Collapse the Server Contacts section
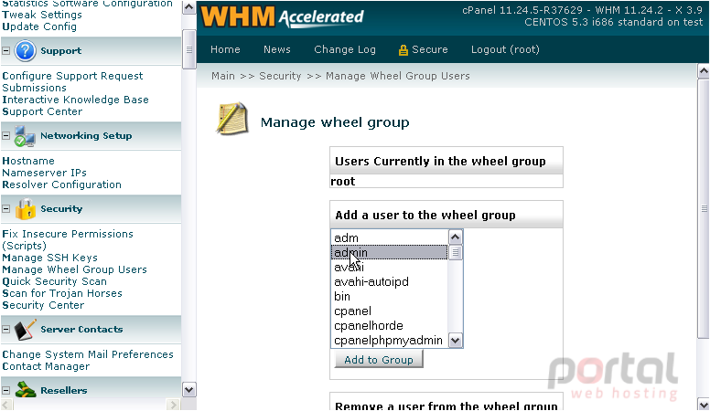This screenshot has height=411, width=710. click(x=5, y=329)
